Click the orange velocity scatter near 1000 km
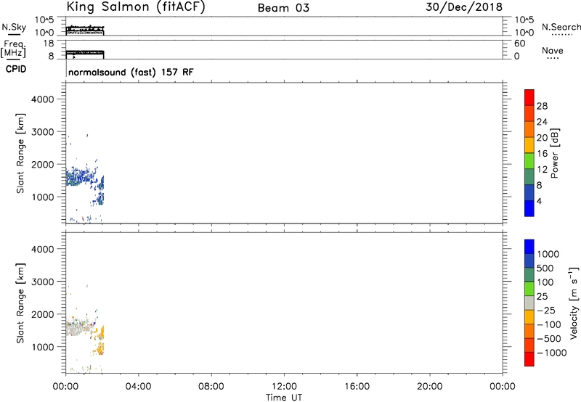581x402 pixels. pyautogui.click(x=99, y=349)
